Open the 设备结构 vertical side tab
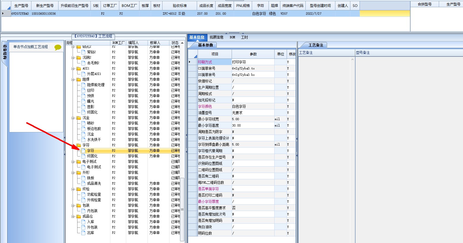This screenshot has width=463, height=243. [5, 52]
